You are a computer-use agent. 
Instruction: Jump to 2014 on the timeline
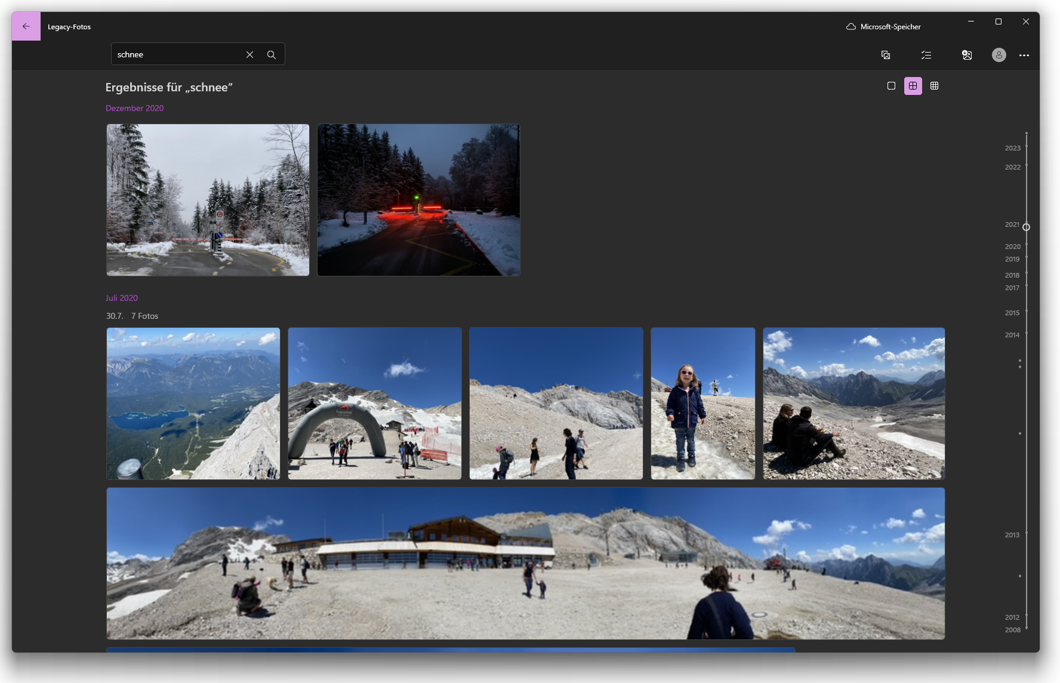[1012, 335]
